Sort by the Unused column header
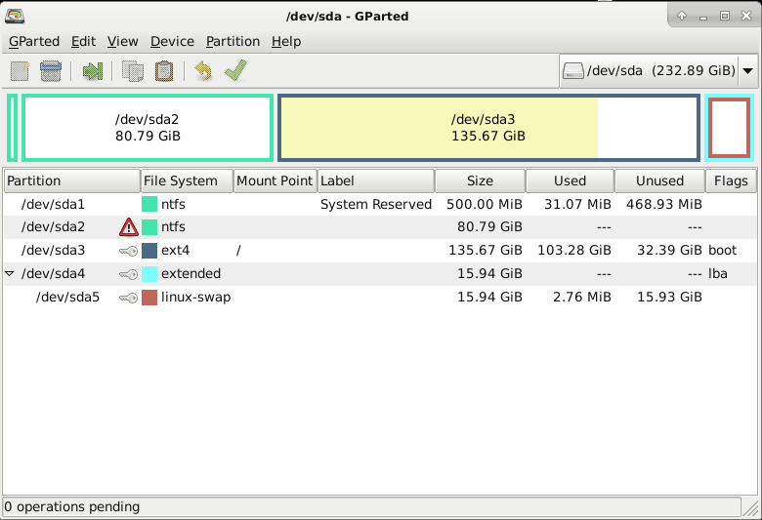 [660, 181]
